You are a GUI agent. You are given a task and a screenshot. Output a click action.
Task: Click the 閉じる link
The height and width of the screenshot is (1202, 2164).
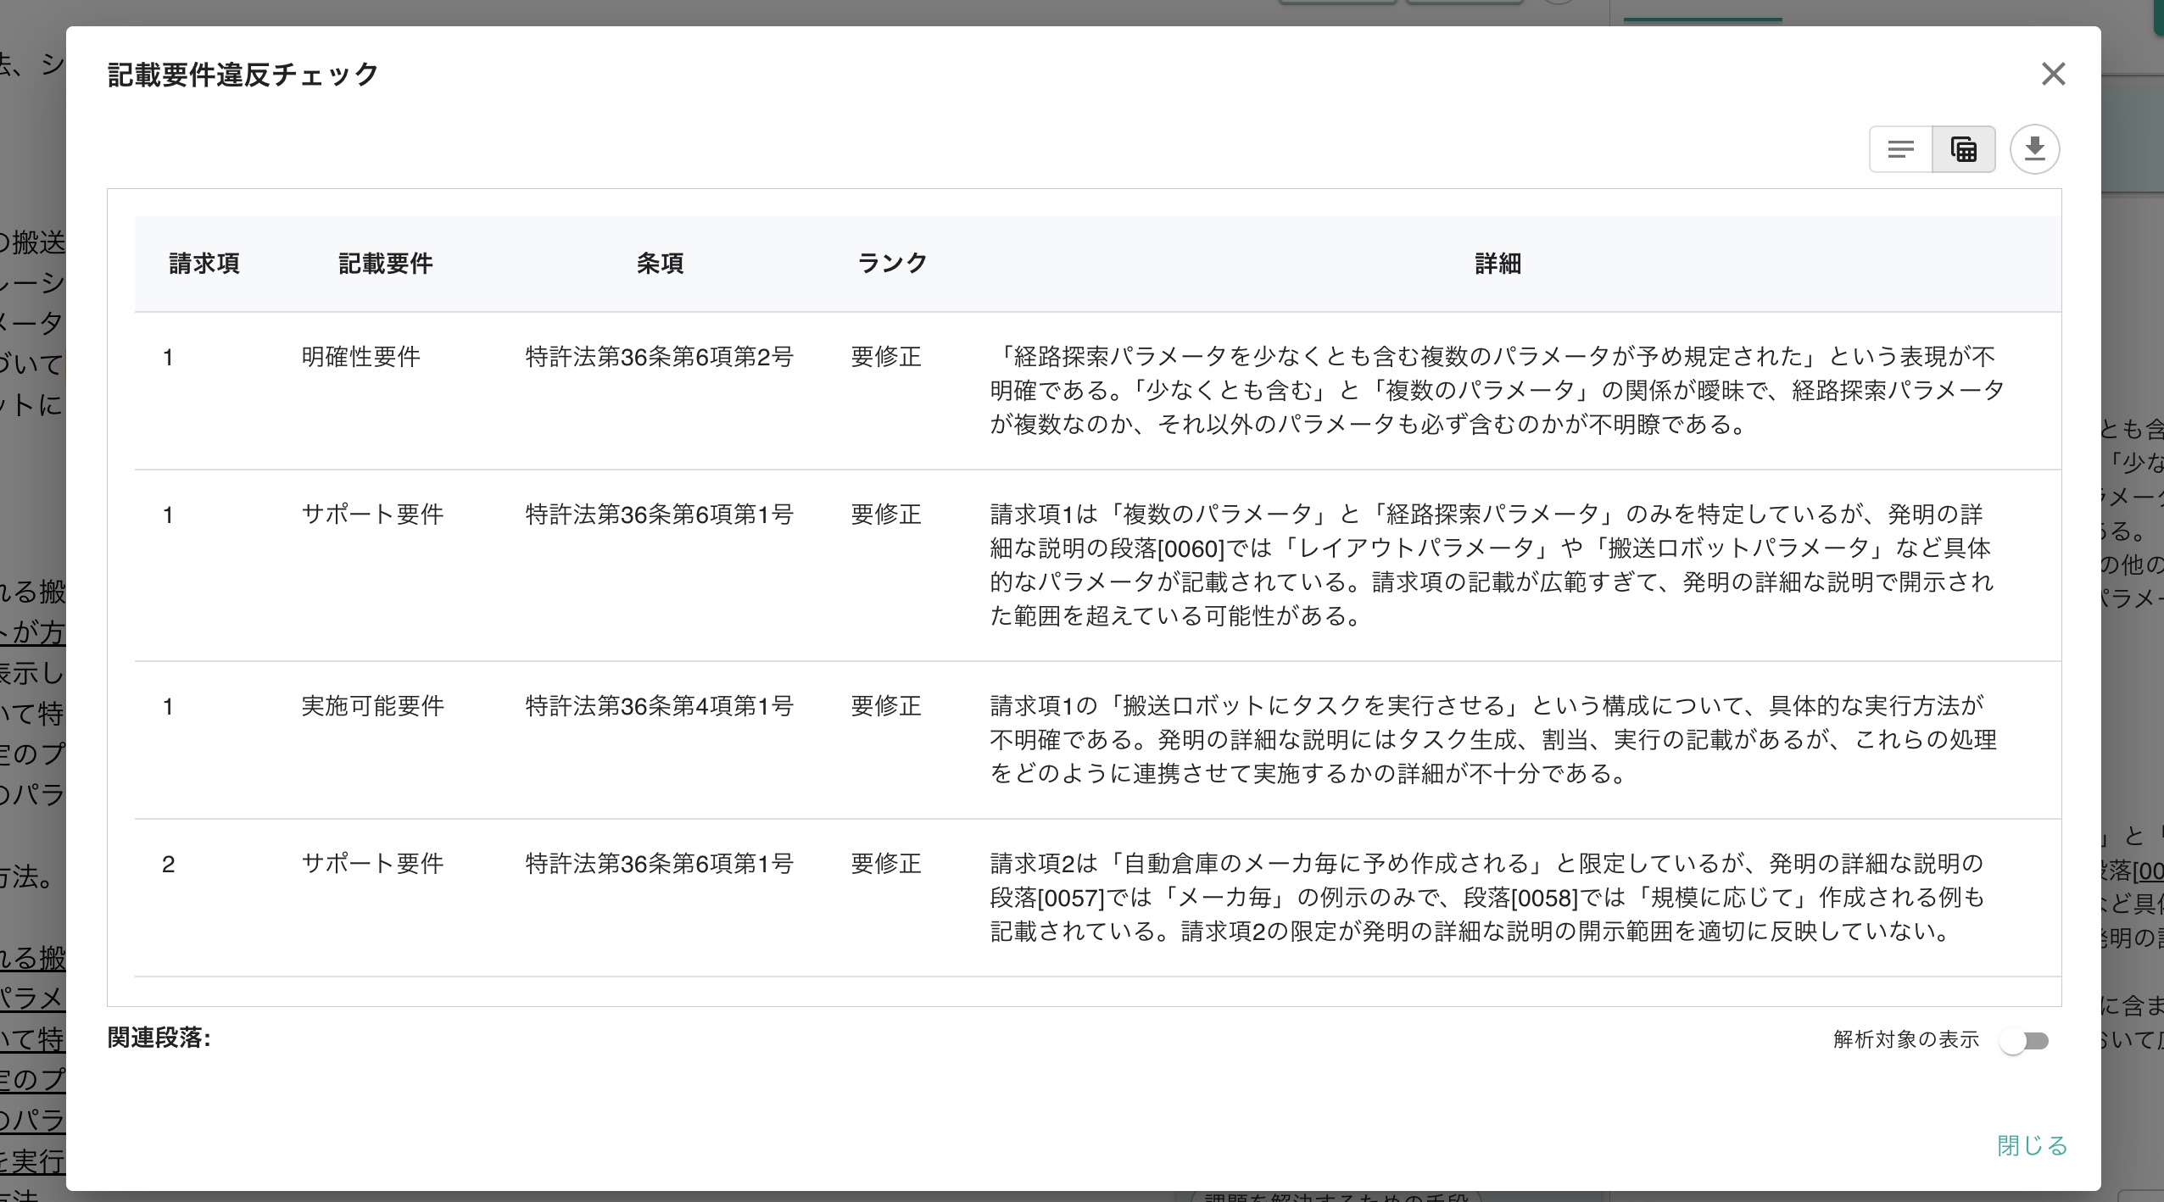coord(2032,1145)
